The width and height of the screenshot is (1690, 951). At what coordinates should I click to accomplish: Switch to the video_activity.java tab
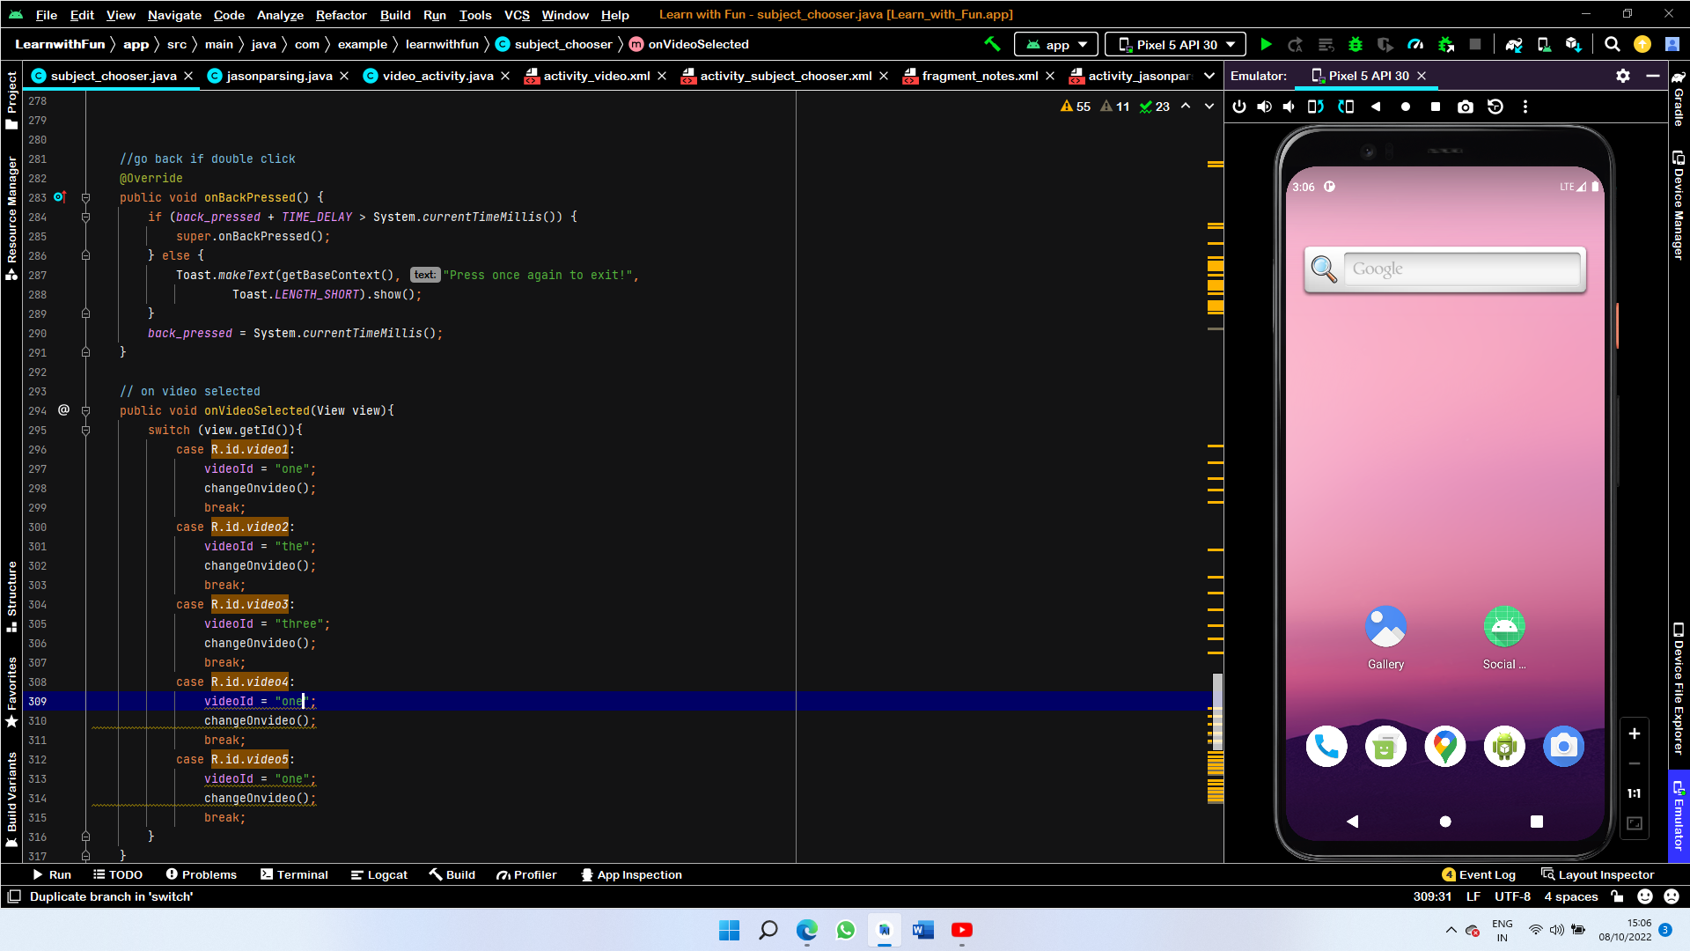437,76
